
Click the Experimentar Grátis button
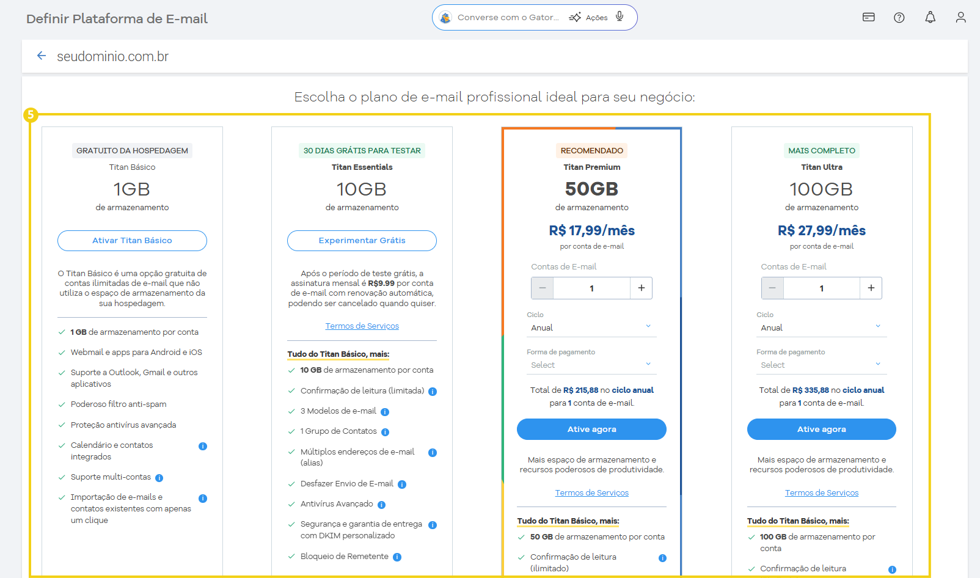(x=362, y=241)
